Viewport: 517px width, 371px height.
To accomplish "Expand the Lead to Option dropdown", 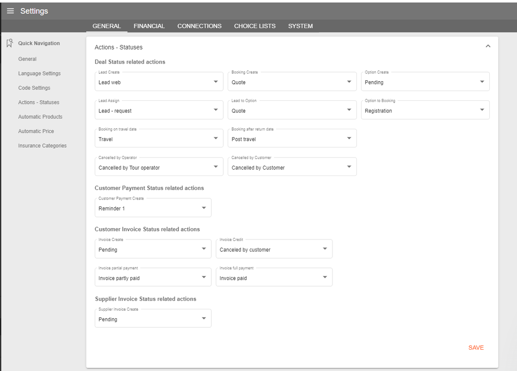I will (x=292, y=110).
